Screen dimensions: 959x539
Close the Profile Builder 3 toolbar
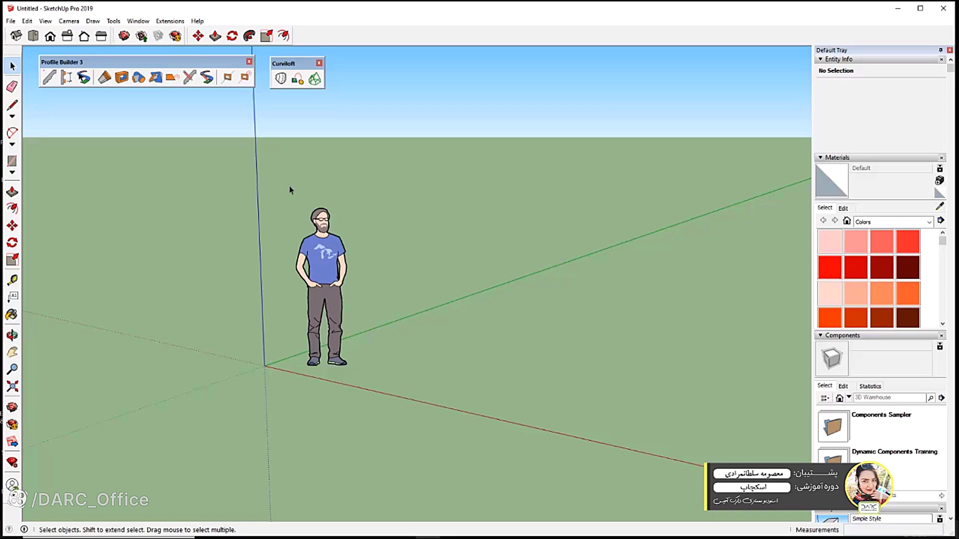(x=249, y=61)
